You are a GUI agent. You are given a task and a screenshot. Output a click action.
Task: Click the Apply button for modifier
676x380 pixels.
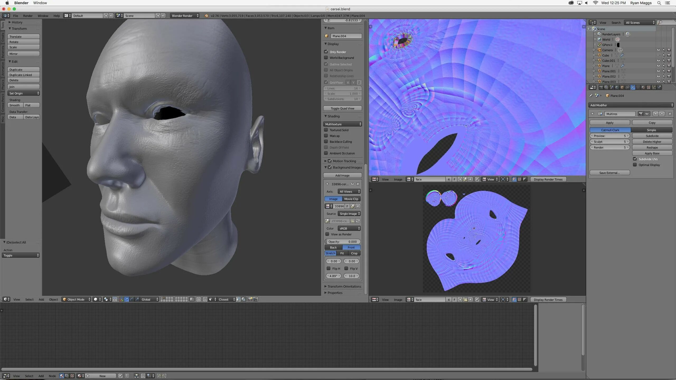click(x=610, y=122)
